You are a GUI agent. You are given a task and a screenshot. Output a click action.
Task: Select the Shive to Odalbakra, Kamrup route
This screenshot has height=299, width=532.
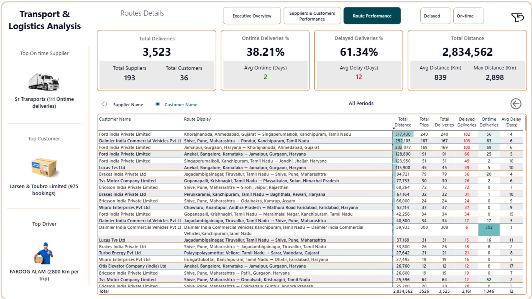click(310, 201)
